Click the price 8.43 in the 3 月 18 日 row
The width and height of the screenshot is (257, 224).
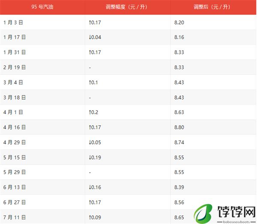(x=179, y=97)
